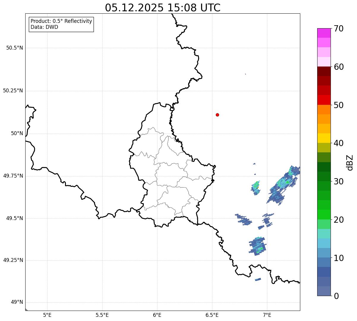Click the 50.5°N latitude label
The width and height of the screenshot is (357, 321).
(x=15, y=48)
